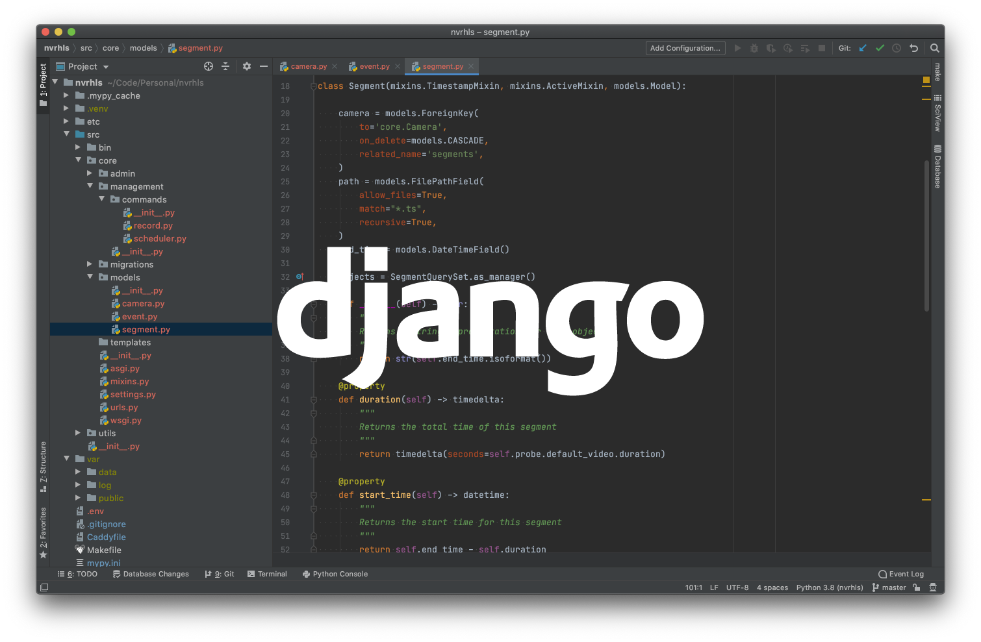Collapse the var folder
This screenshot has height=642, width=981.
tap(66, 459)
